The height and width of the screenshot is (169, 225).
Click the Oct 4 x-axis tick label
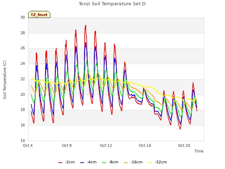28,145
